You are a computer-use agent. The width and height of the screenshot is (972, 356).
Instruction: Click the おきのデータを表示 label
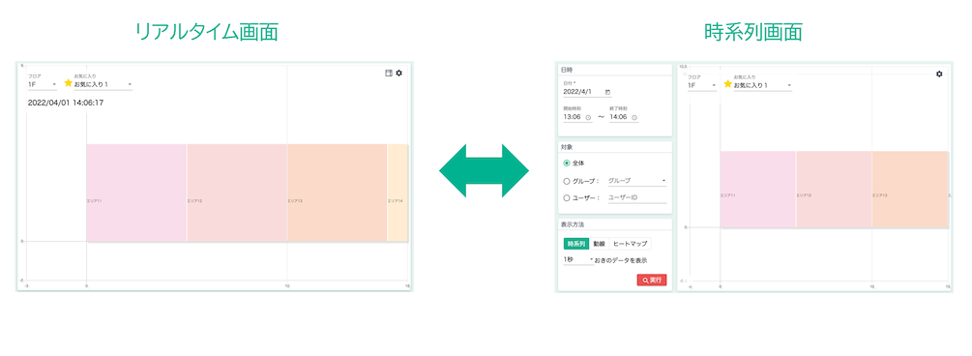pos(621,260)
